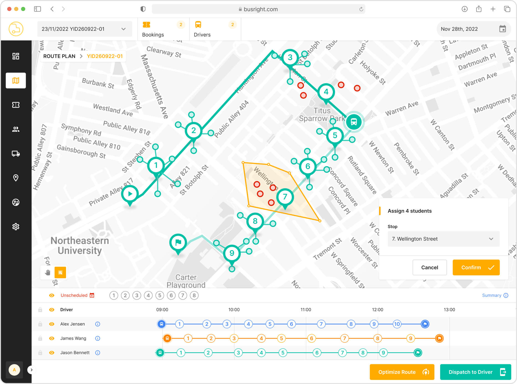Open the route Summary link

click(x=492, y=295)
